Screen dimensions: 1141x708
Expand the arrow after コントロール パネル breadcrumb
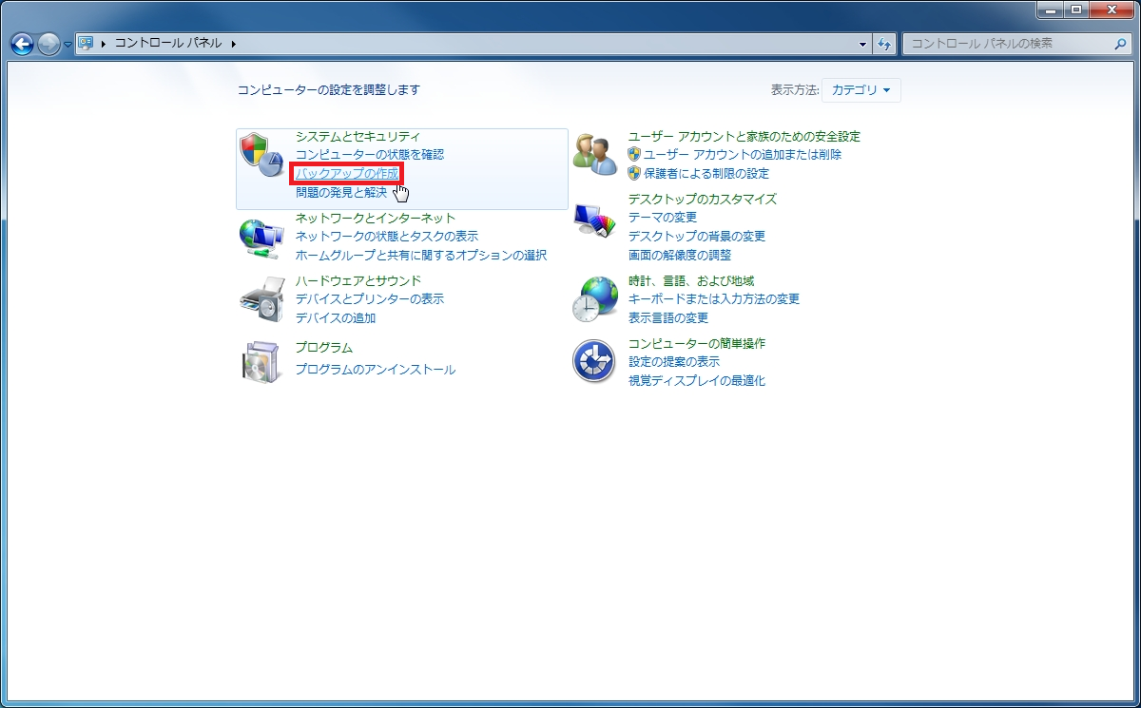[233, 44]
